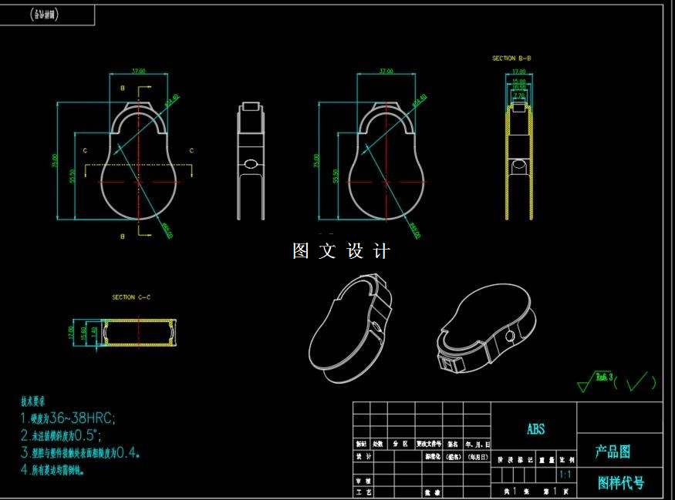Select the 37.00 dimension on leftmost front view
This screenshot has height=500, width=675.
pos(139,71)
